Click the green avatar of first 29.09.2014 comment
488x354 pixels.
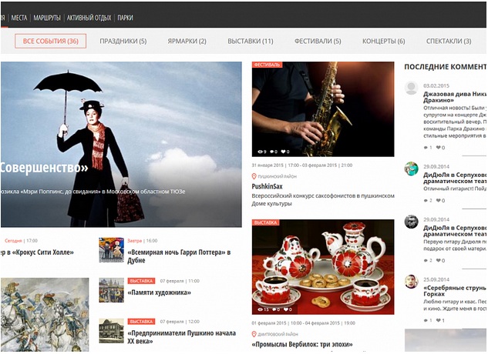pos(412,169)
